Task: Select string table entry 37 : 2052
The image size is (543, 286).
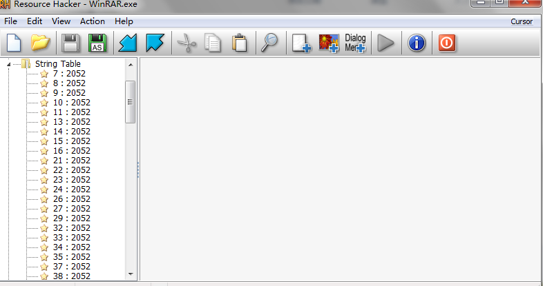Action: point(72,267)
